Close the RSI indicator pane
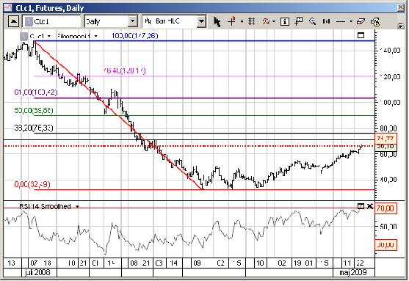The height and width of the screenshot is (281, 409). (x=370, y=206)
